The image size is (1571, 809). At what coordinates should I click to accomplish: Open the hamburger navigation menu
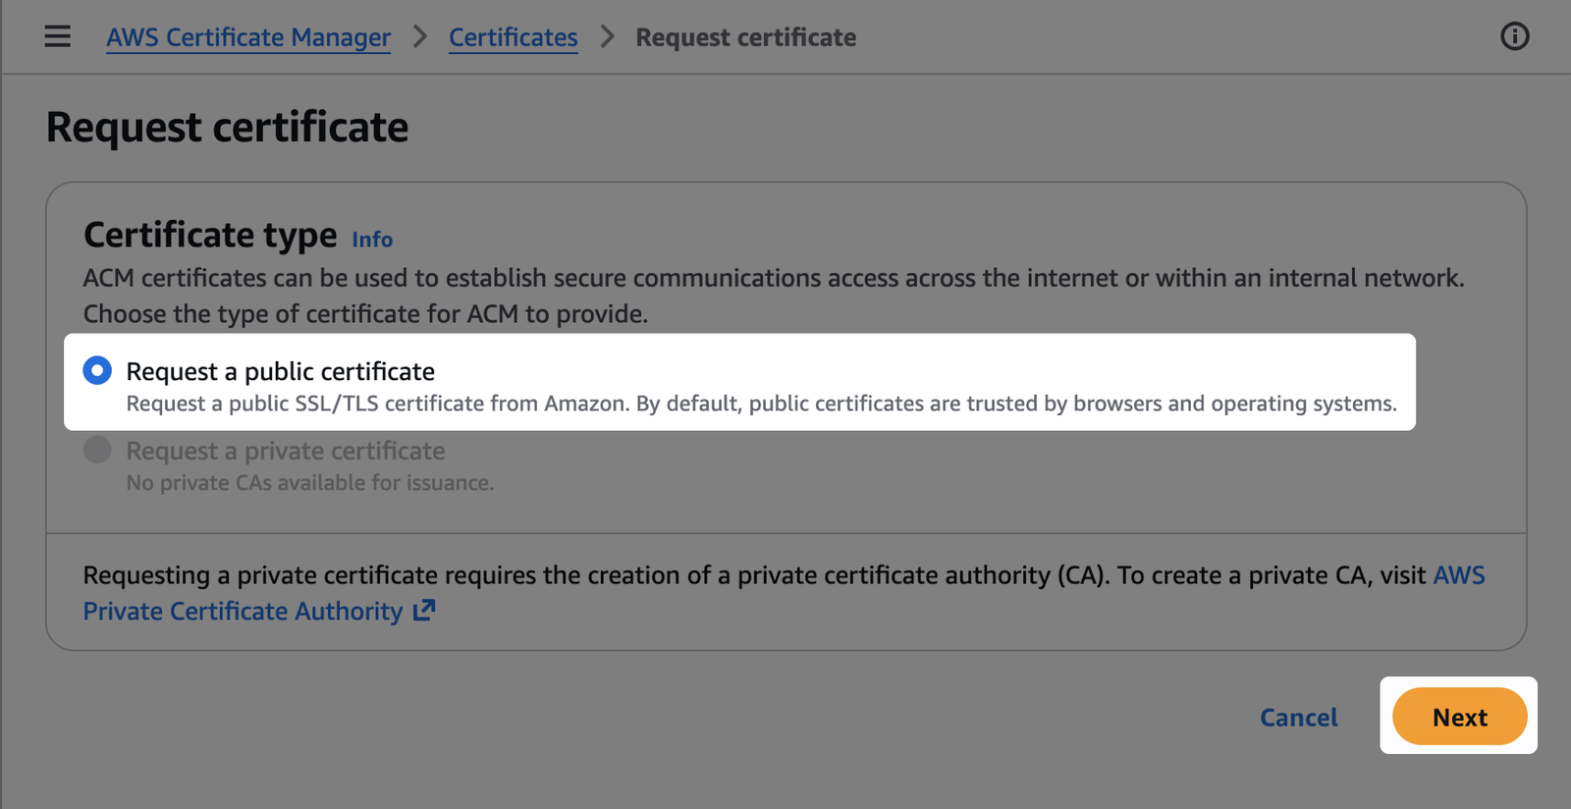point(58,36)
